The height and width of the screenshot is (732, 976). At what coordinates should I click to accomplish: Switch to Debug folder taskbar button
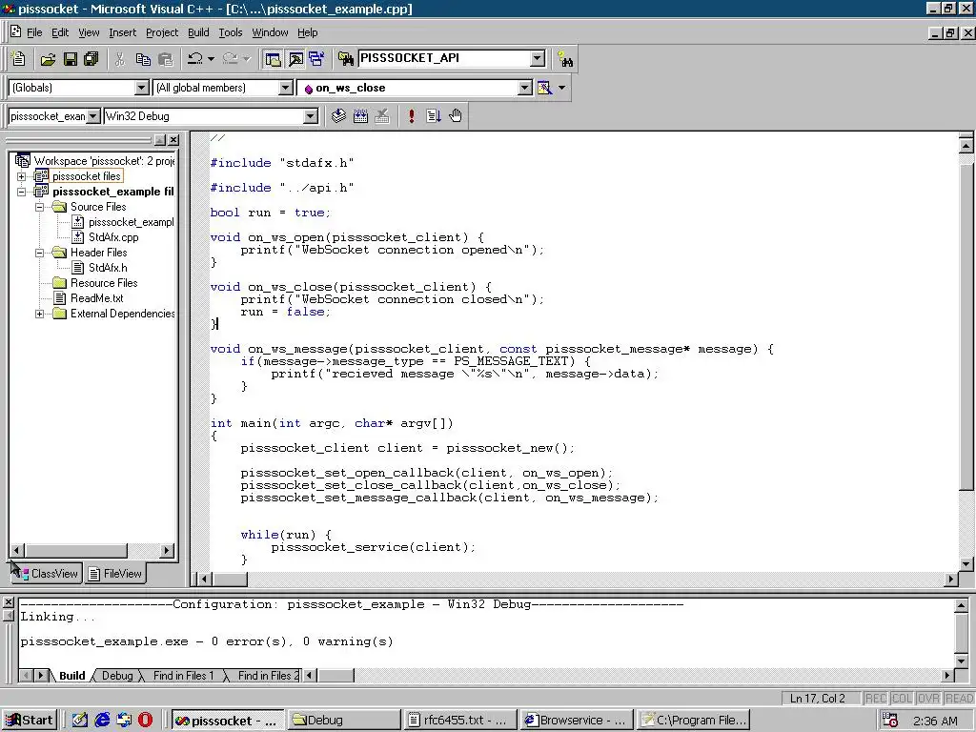[343, 721]
